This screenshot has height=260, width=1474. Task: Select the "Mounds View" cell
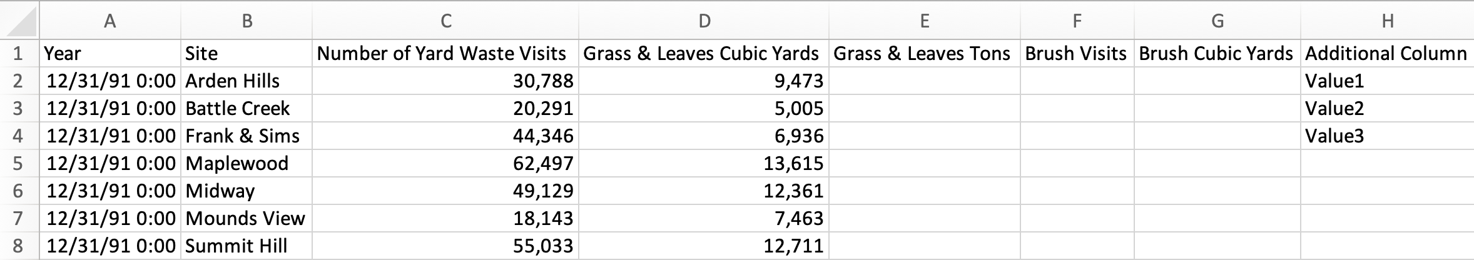pos(247,219)
